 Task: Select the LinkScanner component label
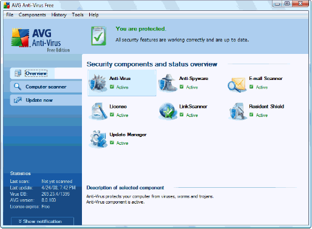coord(193,107)
